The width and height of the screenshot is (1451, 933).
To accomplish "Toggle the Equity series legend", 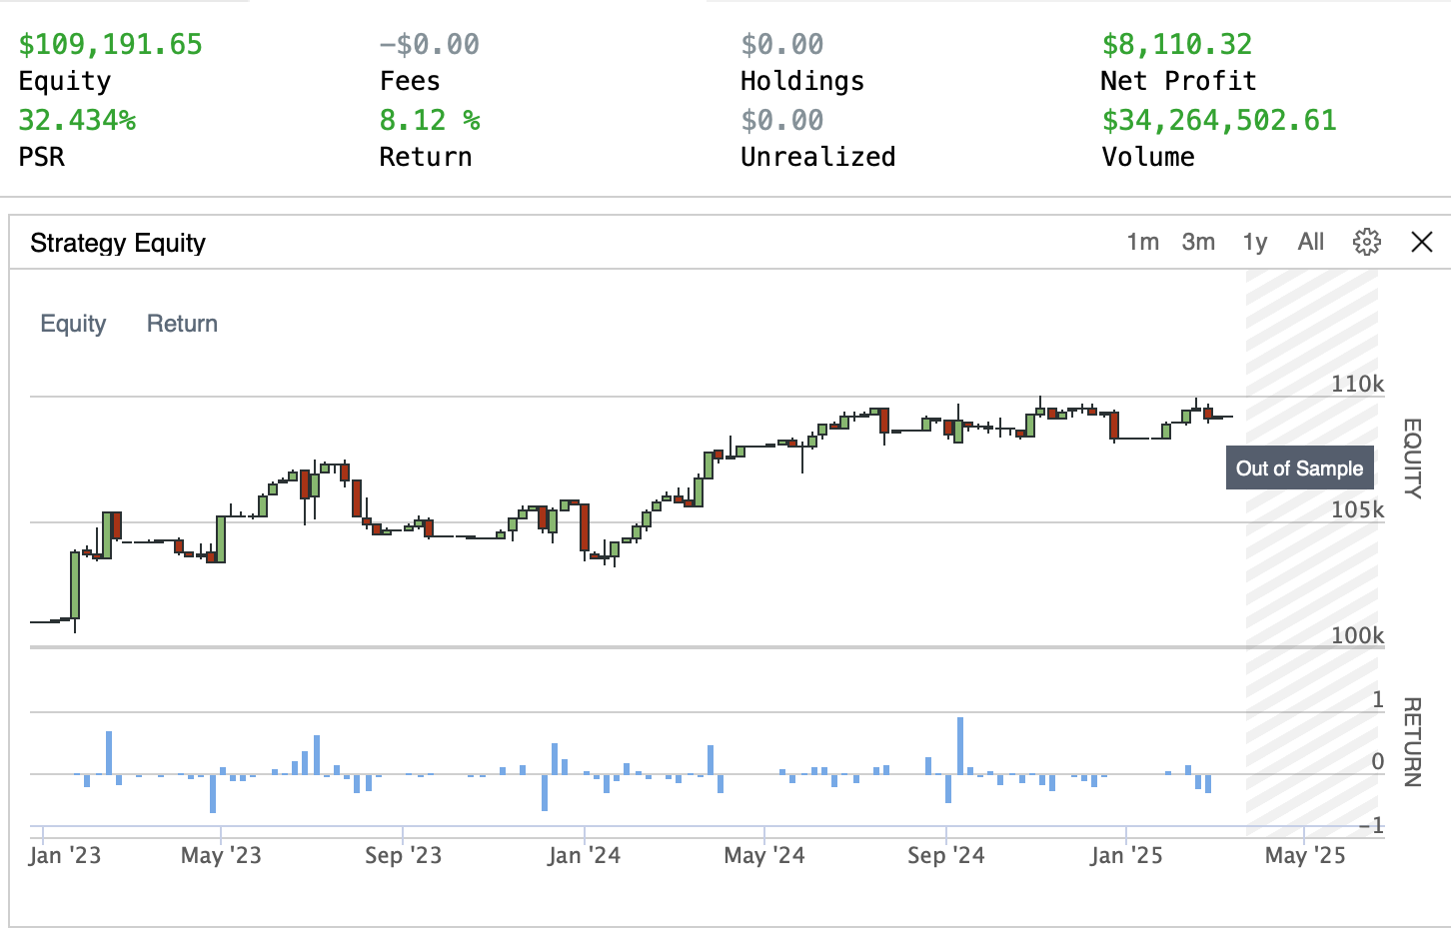I will coord(73,324).
